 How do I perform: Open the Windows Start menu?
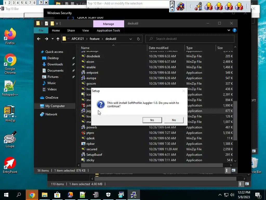(x=6, y=195)
